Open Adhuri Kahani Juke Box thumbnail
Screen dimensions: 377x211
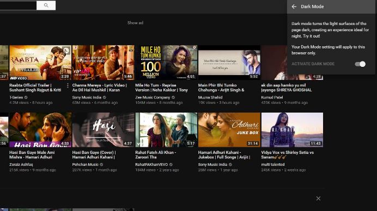coord(229,129)
